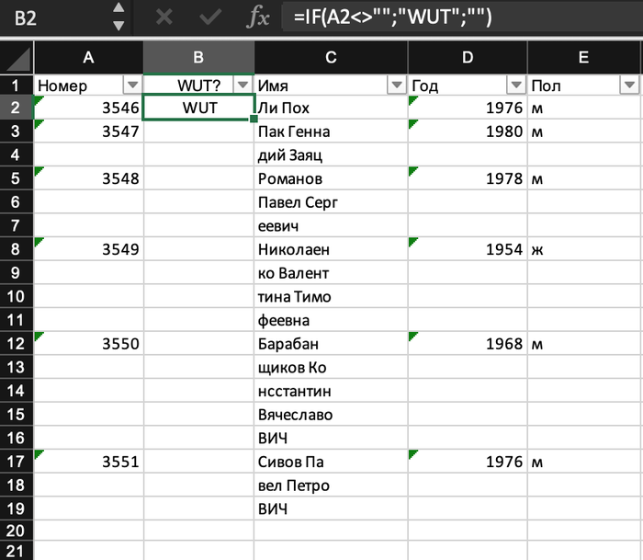Open the Имя column filter dropdown
Image resolution: width=643 pixels, height=560 pixels.
(397, 86)
